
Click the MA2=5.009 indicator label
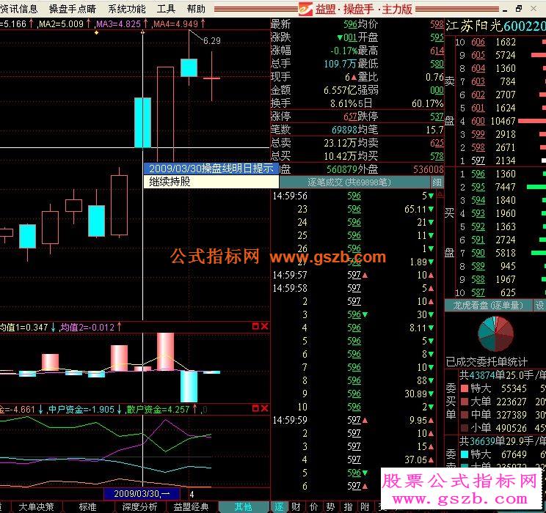(62, 24)
